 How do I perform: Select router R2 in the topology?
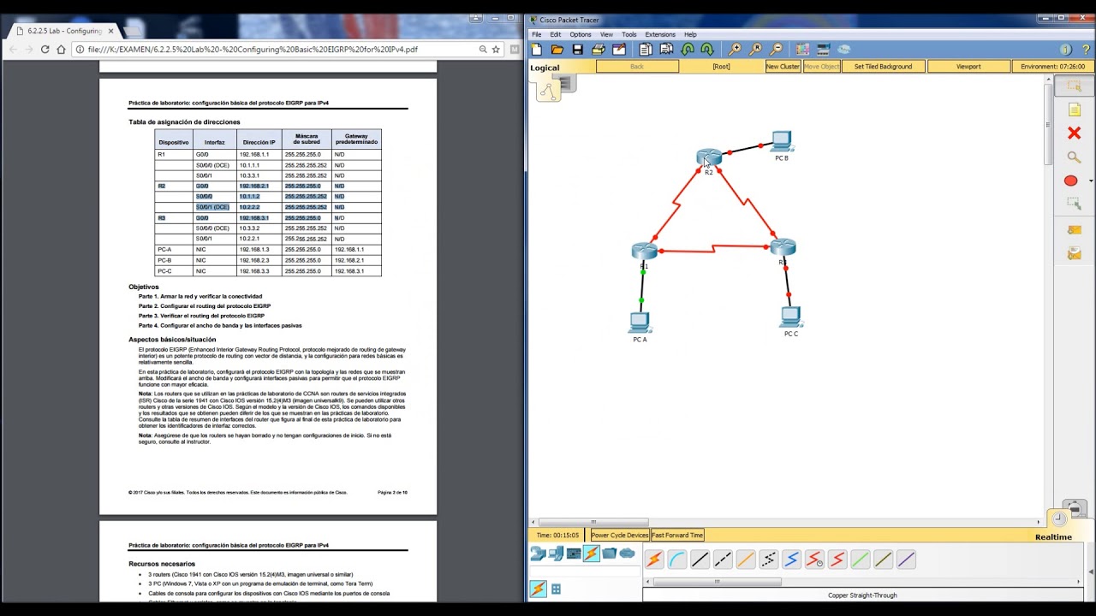(x=708, y=157)
